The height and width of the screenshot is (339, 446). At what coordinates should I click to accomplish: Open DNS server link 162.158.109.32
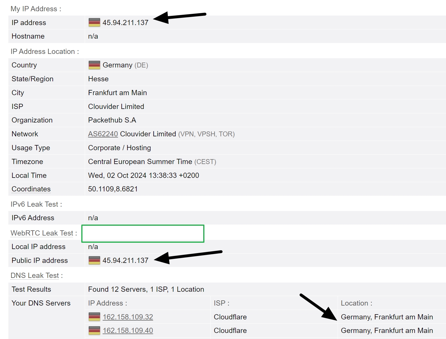[128, 317]
